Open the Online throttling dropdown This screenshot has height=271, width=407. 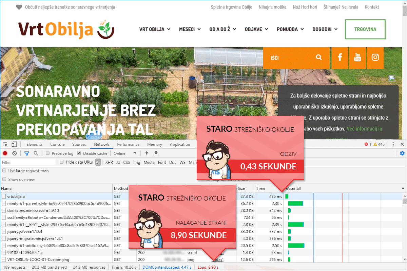tap(125, 153)
